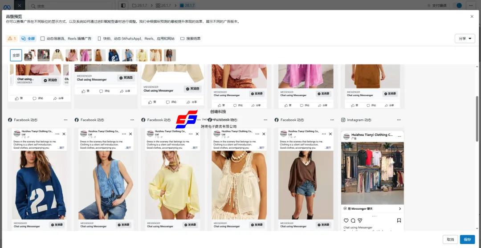Click 发消息 on blue 27 sweatshirt ad
Viewport: 481px width, 248px height.
pyautogui.click(x=57, y=225)
